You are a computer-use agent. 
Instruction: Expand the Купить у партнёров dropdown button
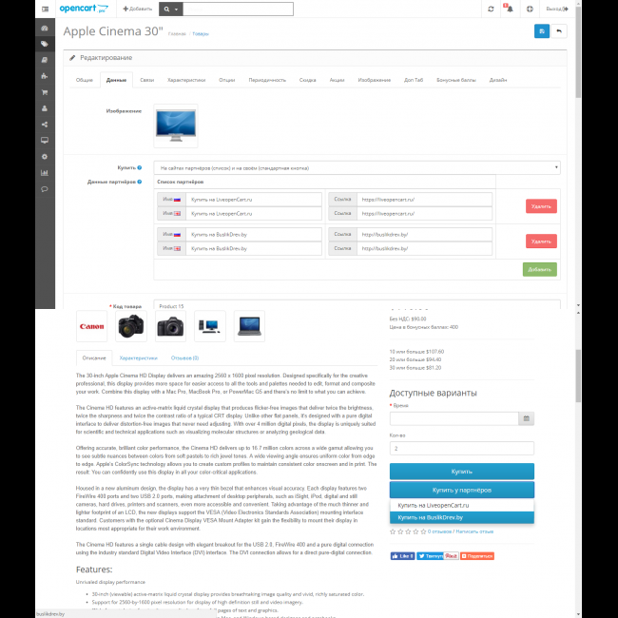click(461, 490)
